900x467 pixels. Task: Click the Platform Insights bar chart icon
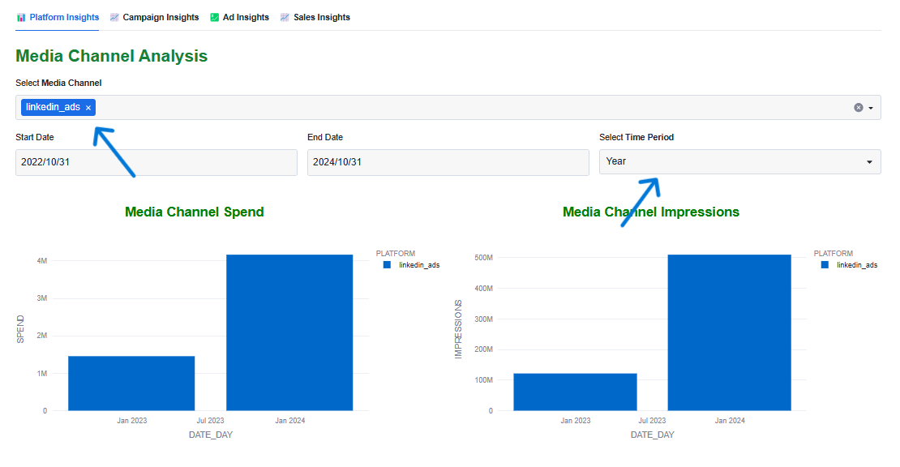21,17
